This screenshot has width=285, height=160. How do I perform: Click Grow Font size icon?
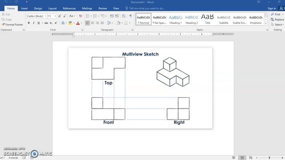click(x=60, y=16)
